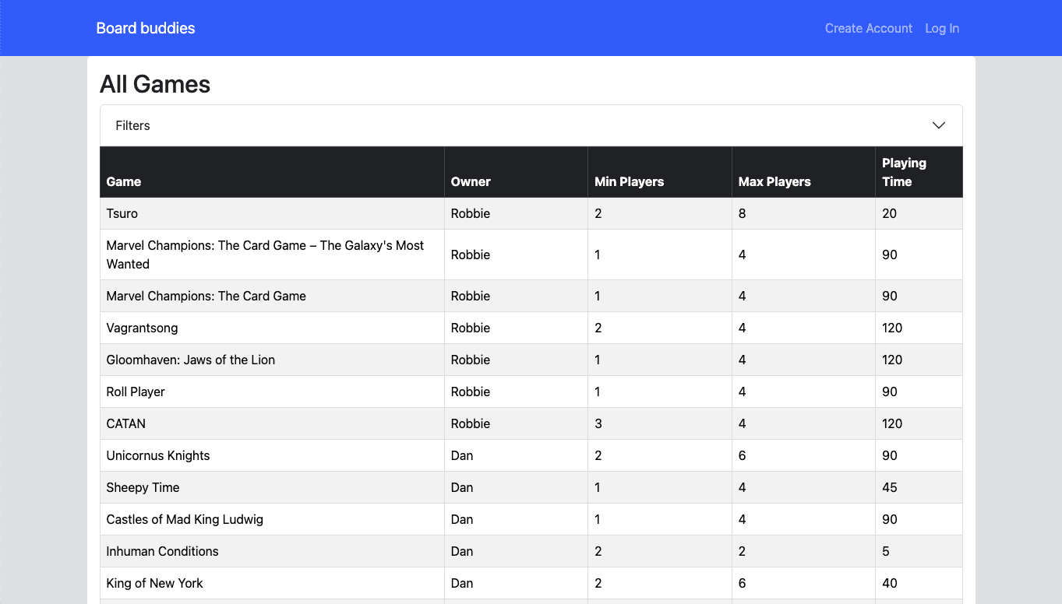Screen dimensions: 1062x604
Task: Click playing time 120 for Vagrantsong
Action: click(892, 328)
